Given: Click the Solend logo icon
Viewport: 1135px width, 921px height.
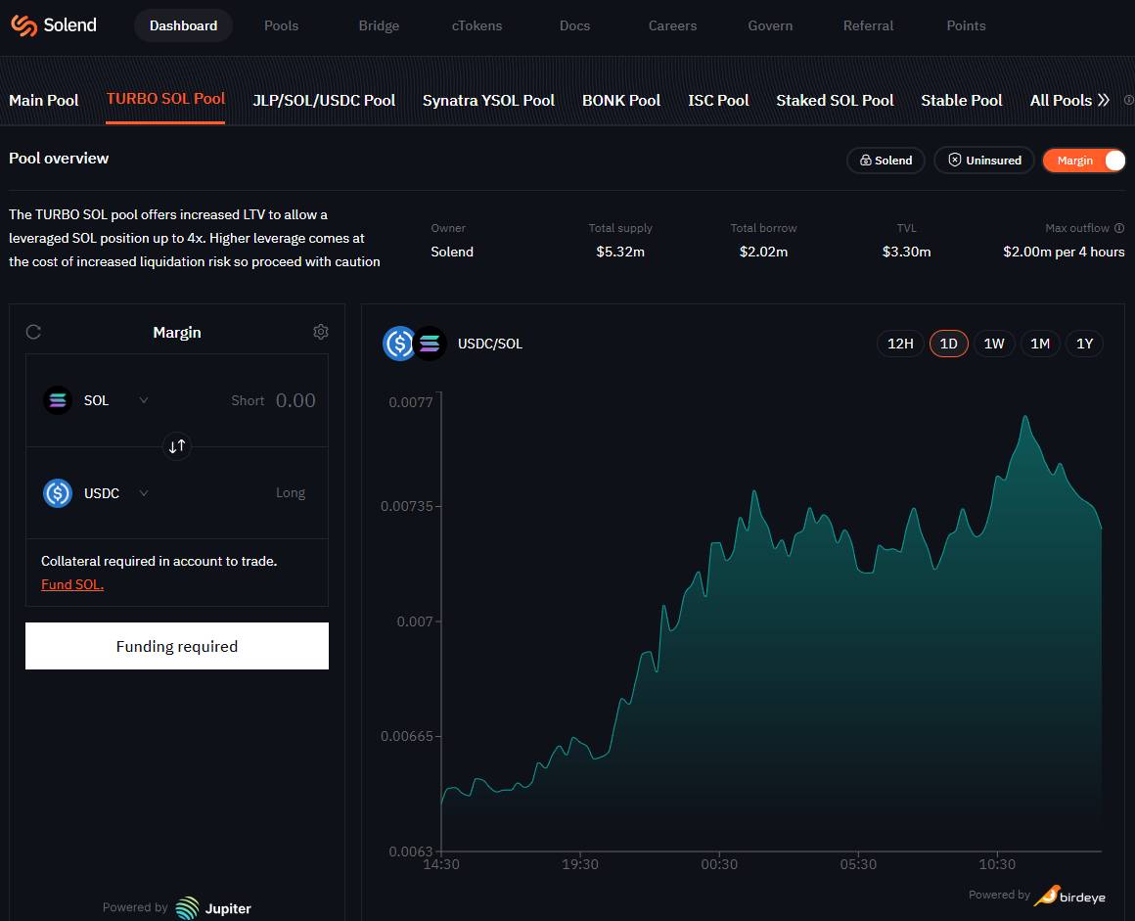Looking at the screenshot, I should click(x=23, y=25).
